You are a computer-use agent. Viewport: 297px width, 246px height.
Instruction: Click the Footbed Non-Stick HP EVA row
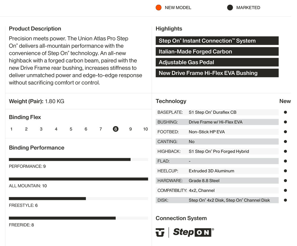pyautogui.click(x=217, y=132)
